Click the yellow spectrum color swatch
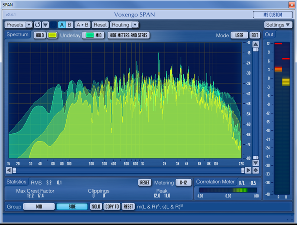Image resolution: width=297 pixels, height=225 pixels. point(52,35)
